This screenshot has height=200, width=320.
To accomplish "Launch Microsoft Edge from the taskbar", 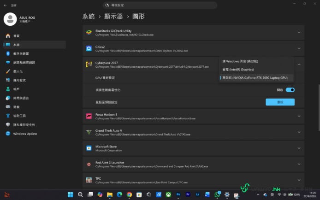I will pos(119,194).
